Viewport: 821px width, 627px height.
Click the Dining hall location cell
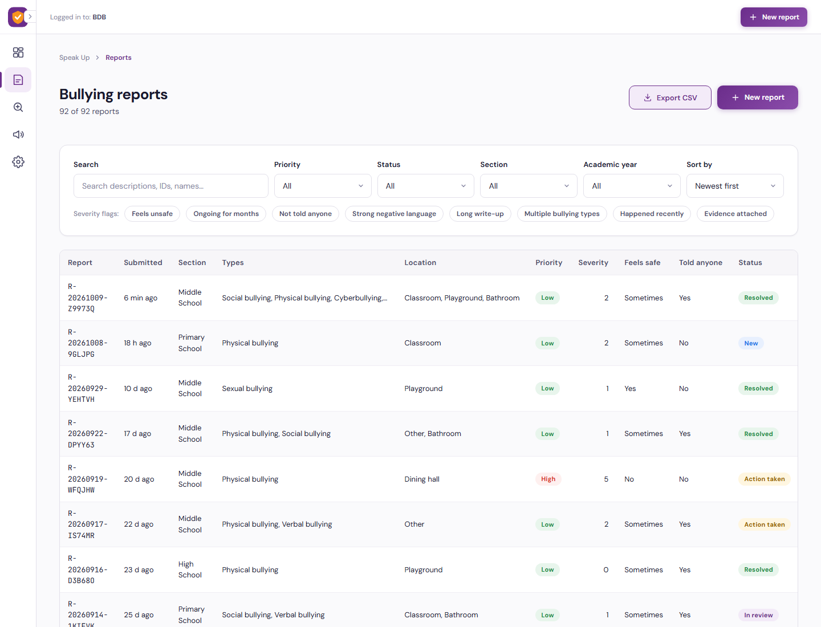pos(422,479)
